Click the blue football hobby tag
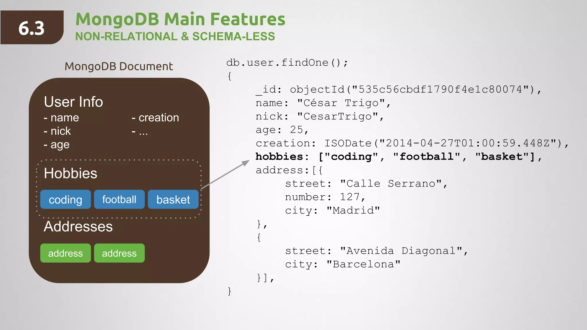 (x=119, y=199)
